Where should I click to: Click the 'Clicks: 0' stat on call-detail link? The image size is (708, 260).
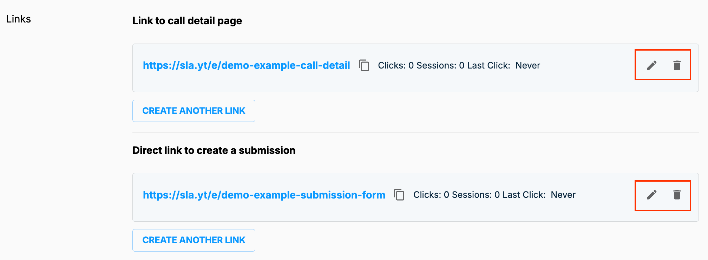pyautogui.click(x=396, y=65)
